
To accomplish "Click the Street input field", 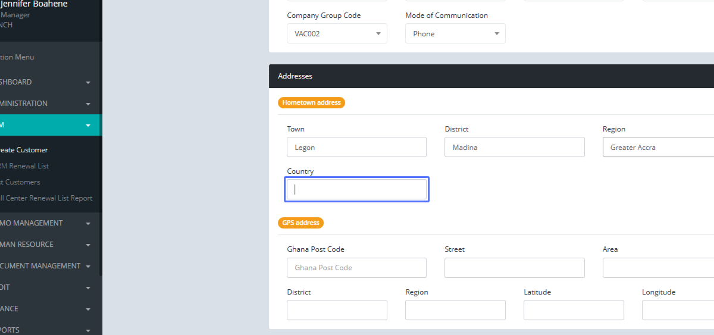I will [x=514, y=268].
